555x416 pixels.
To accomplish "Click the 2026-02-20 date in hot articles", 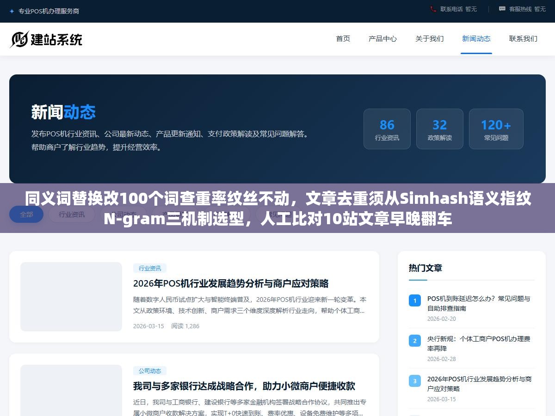I will click(x=441, y=318).
